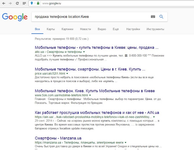The image size is (194, 150).
Task: Open result 'Смартфоны - Manzana.ua'
Action: [x=58, y=138]
